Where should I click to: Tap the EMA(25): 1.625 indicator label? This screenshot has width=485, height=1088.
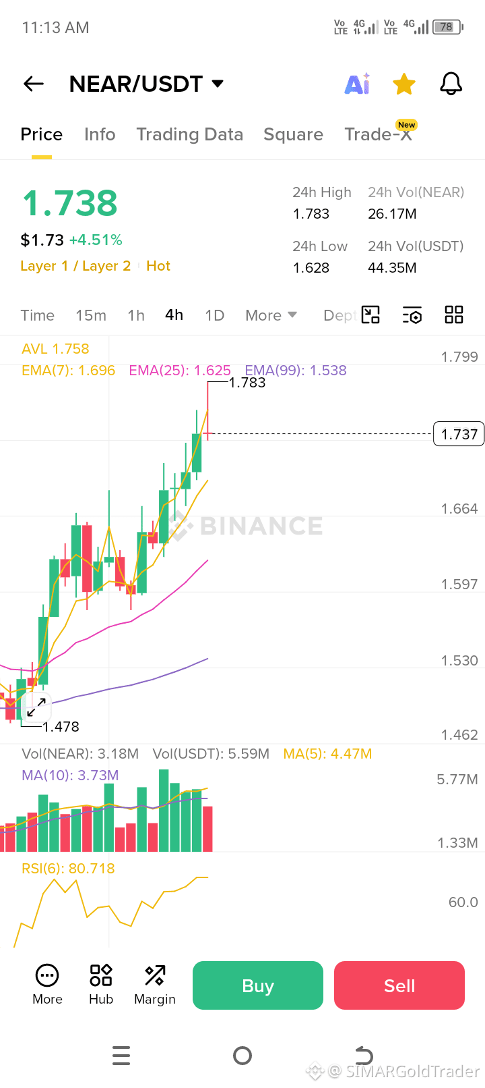[x=180, y=371]
